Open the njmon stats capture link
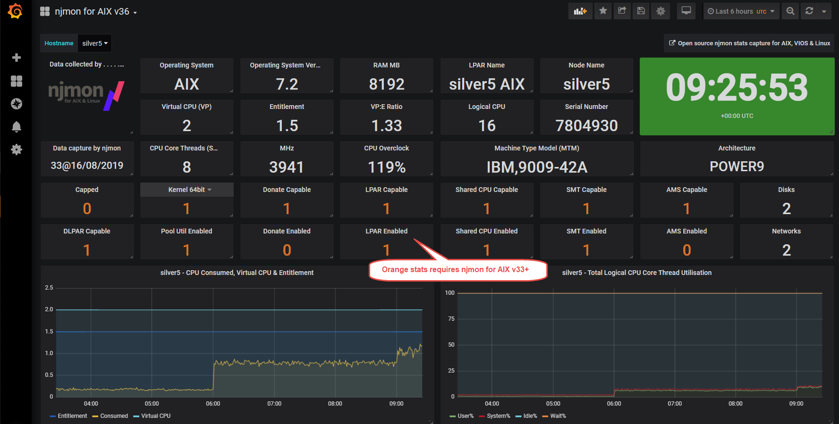The image size is (839, 424). (x=749, y=43)
